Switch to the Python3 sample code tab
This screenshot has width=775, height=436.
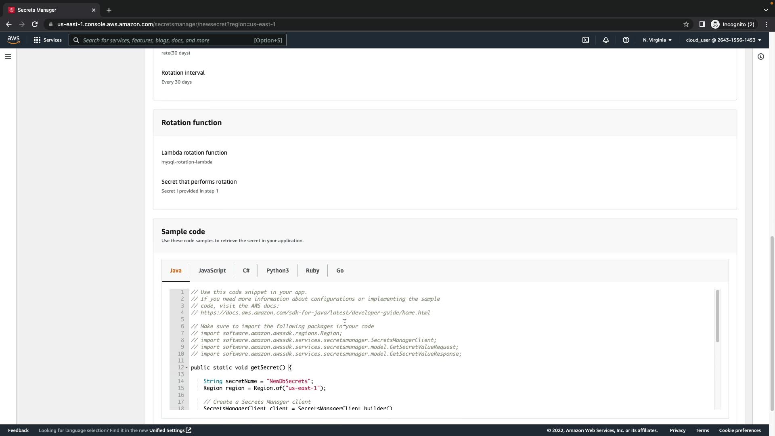(x=277, y=270)
